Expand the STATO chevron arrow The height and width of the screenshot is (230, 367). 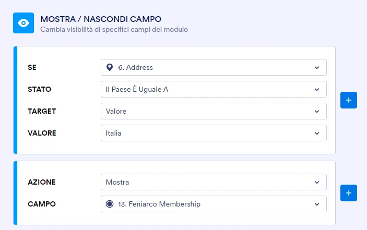[317, 89]
